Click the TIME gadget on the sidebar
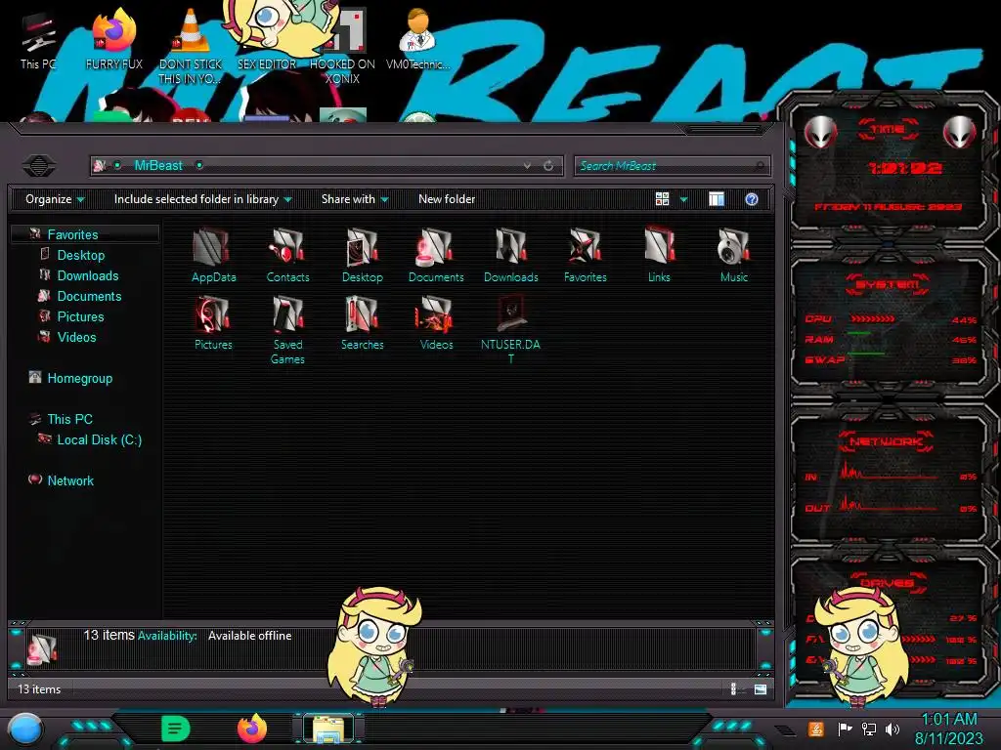Image resolution: width=1001 pixels, height=750 pixels. [888, 167]
